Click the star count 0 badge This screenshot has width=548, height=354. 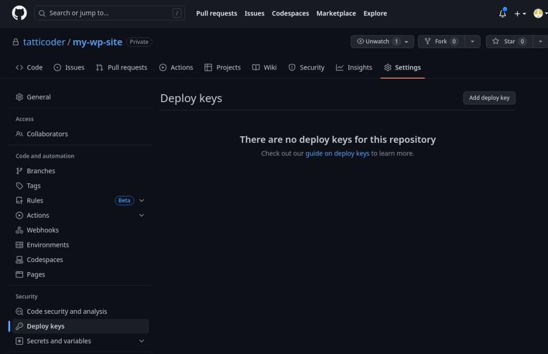pyautogui.click(x=522, y=42)
